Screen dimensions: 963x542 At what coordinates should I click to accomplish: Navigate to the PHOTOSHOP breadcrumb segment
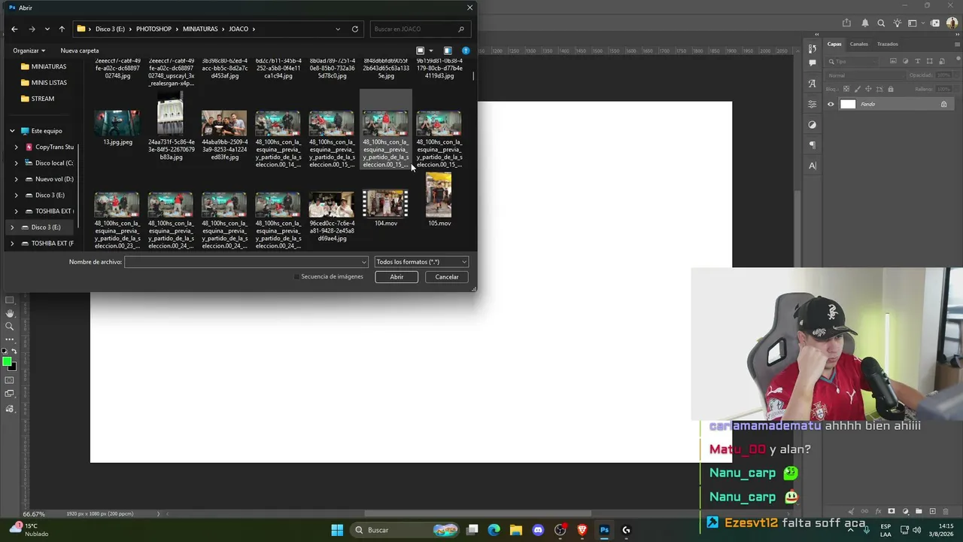click(153, 29)
